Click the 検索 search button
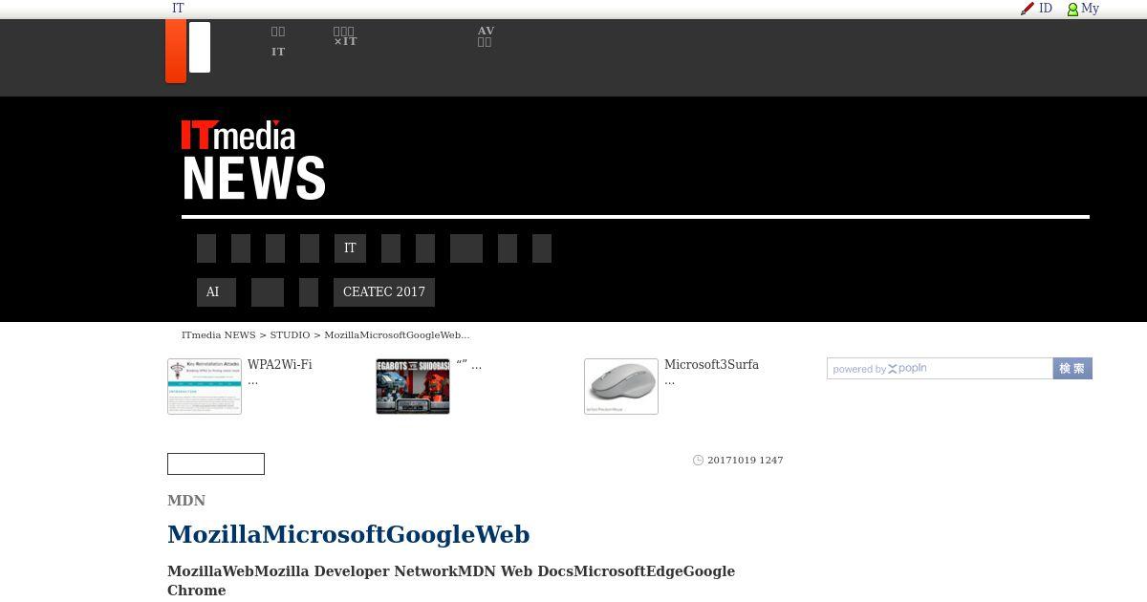 (x=1072, y=369)
